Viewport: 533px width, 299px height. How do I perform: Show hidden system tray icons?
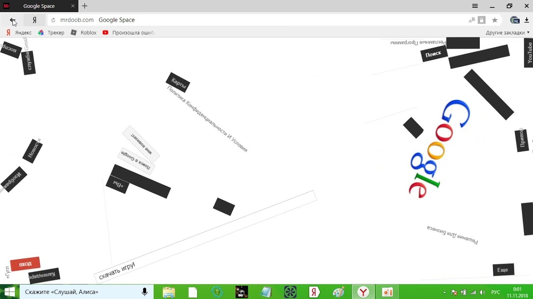(x=444, y=292)
